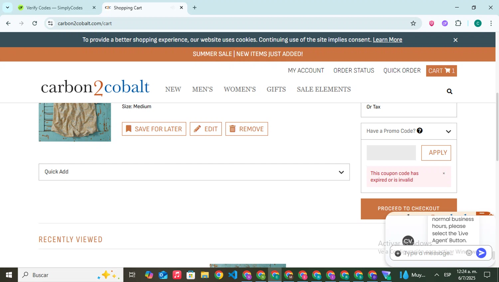Viewport: 499px width, 282px height.
Task: Click the chat Type a message field
Action: pyautogui.click(x=432, y=253)
